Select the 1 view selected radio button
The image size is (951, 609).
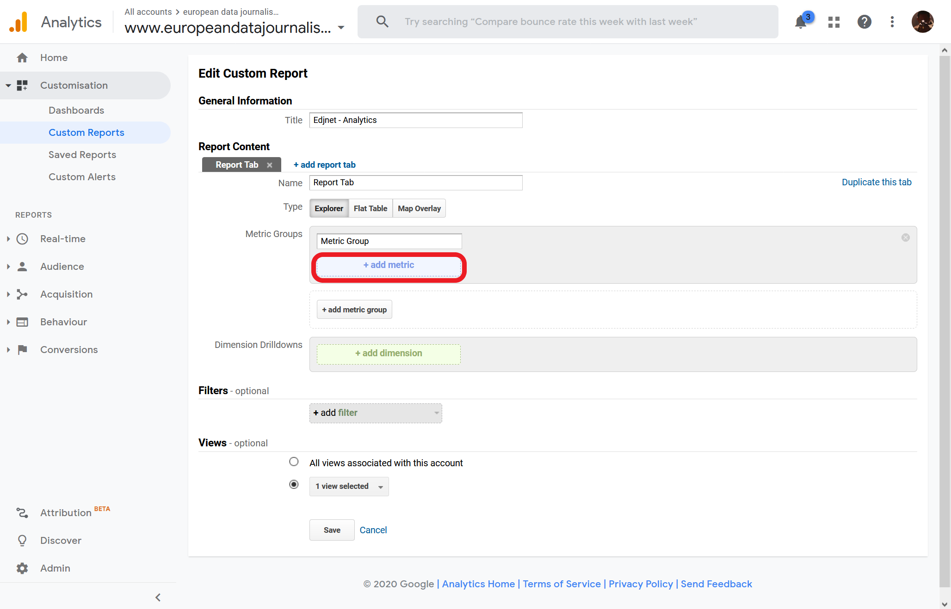(x=294, y=485)
